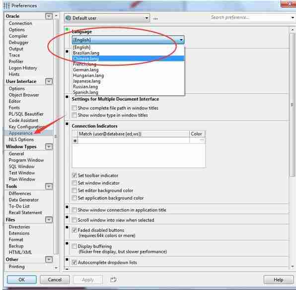Image resolution: width=296 pixels, height=290 pixels.
Task: Click the Apply button
Action: pyautogui.click(x=88, y=280)
